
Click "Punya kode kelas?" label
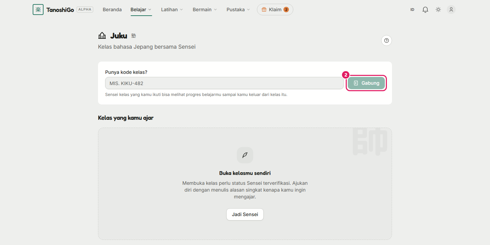[126, 72]
